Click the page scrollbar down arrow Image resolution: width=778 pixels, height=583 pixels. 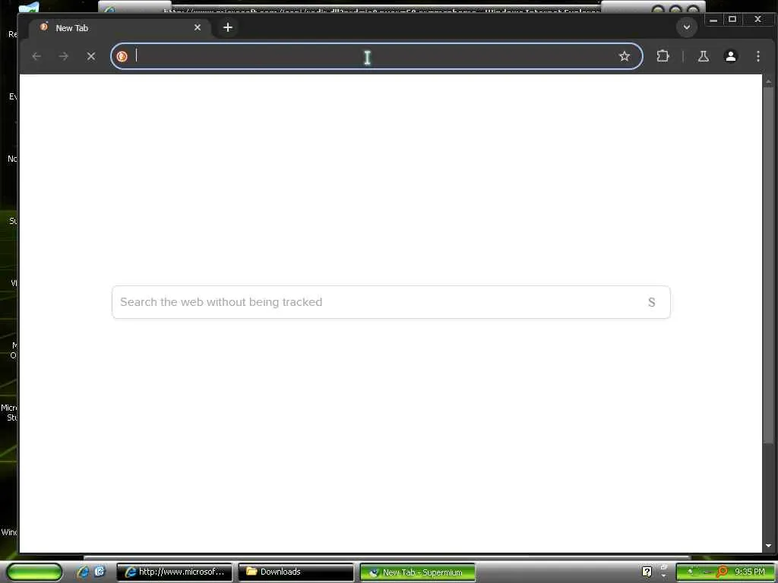pyautogui.click(x=769, y=546)
